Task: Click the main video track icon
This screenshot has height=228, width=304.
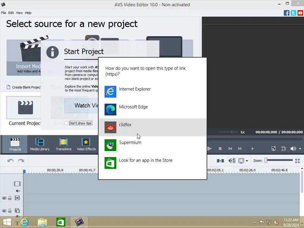Action: pyautogui.click(x=17, y=183)
